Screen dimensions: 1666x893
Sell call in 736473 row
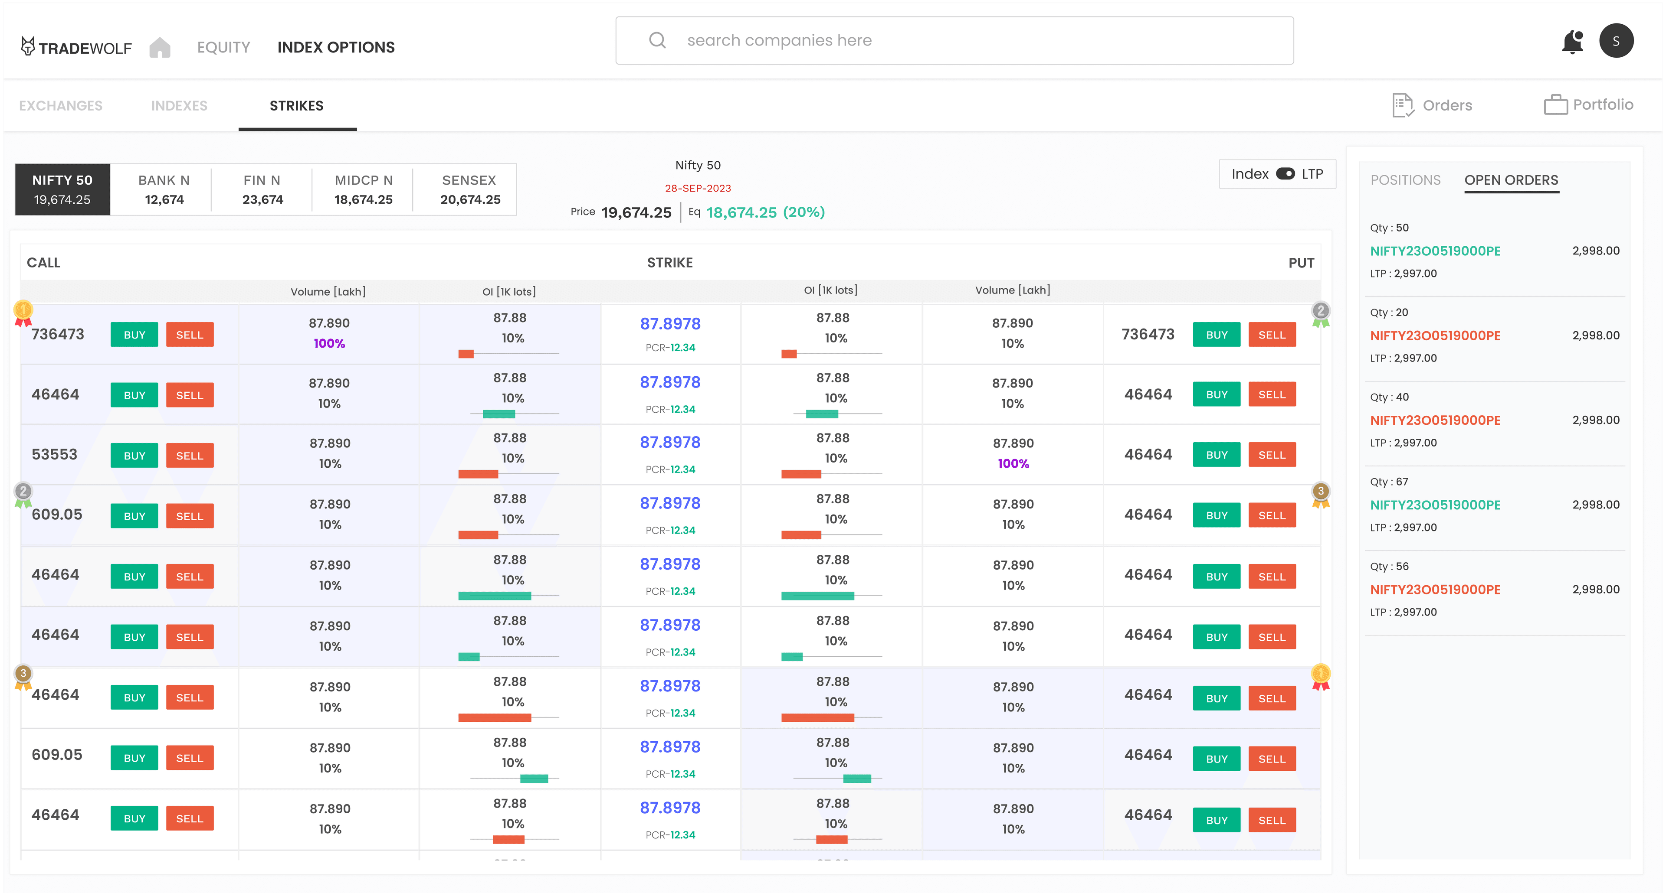(x=190, y=335)
